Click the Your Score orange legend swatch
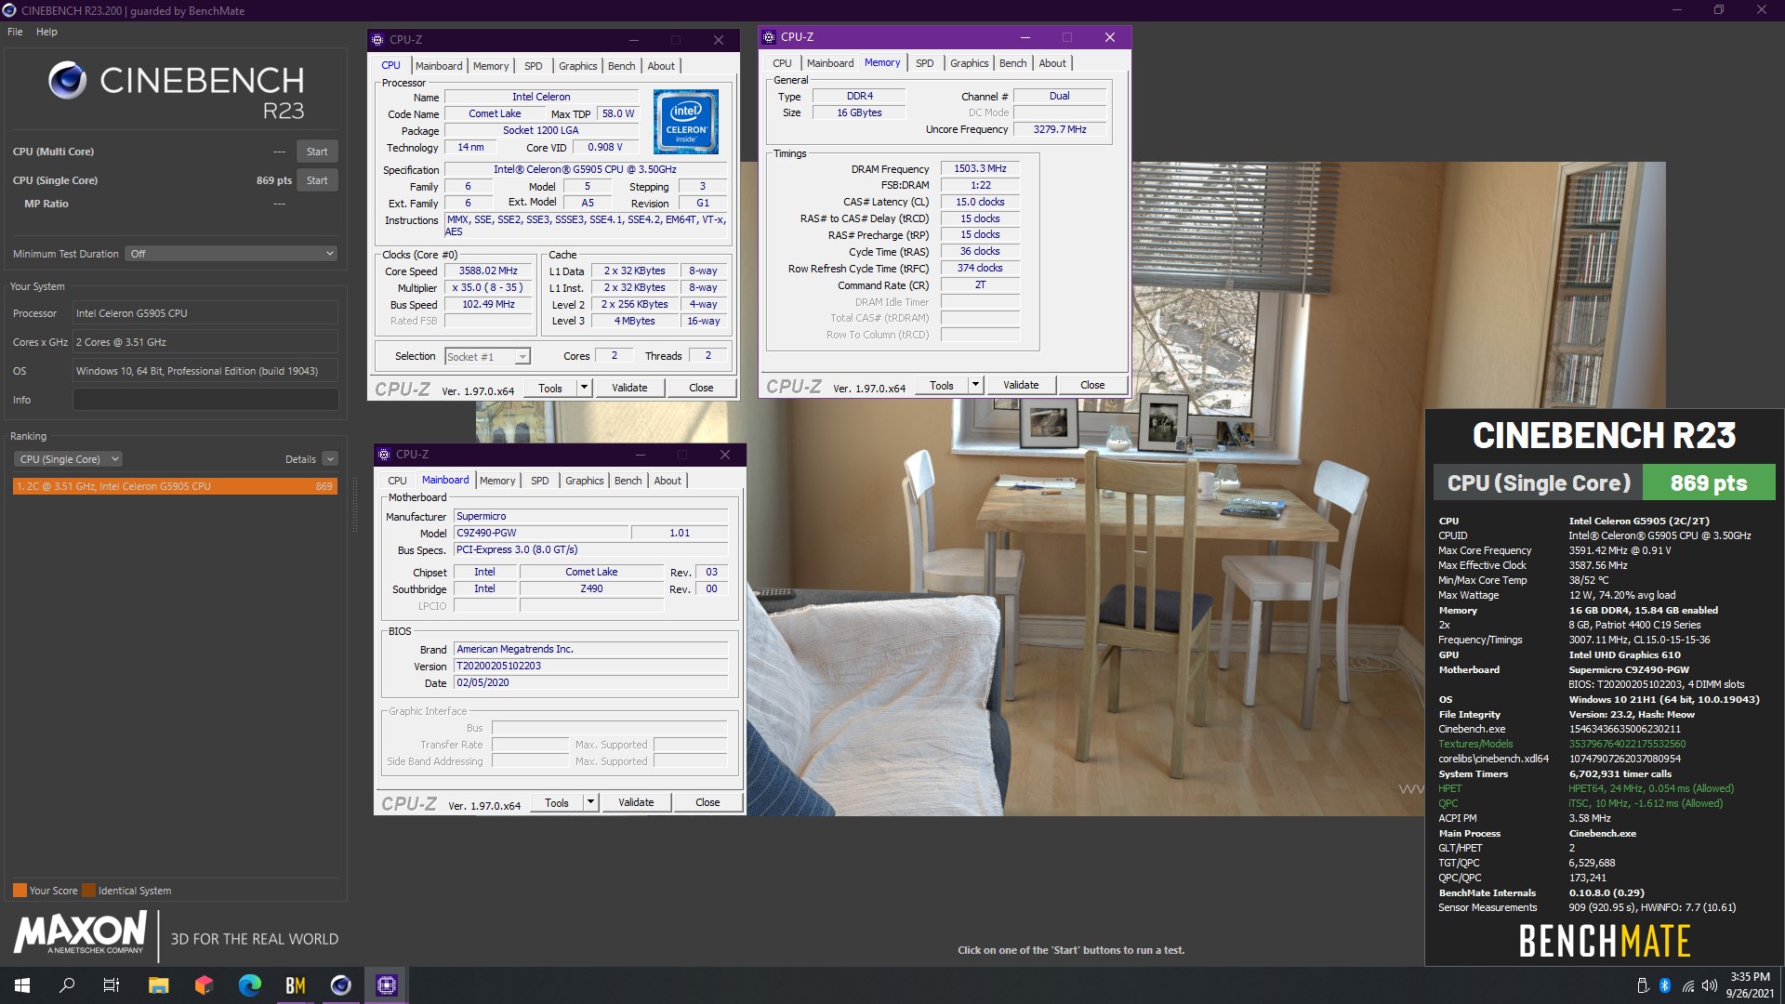Viewport: 1785px width, 1004px height. [20, 891]
